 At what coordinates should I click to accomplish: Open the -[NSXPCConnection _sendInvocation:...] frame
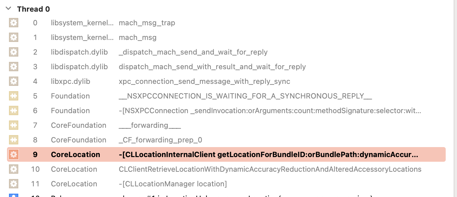pos(270,111)
